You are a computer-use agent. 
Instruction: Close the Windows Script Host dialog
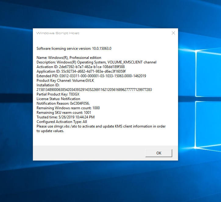[x=173, y=33]
